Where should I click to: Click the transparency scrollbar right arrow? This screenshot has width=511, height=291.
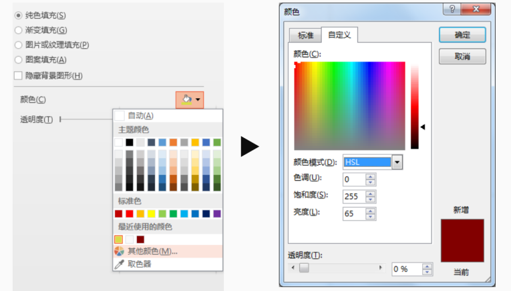coord(380,268)
